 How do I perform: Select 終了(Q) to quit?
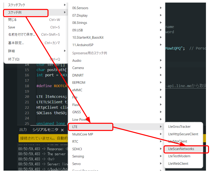tap(14, 59)
